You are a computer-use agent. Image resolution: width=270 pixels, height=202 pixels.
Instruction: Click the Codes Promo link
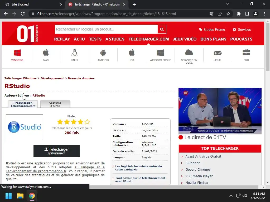212,29
